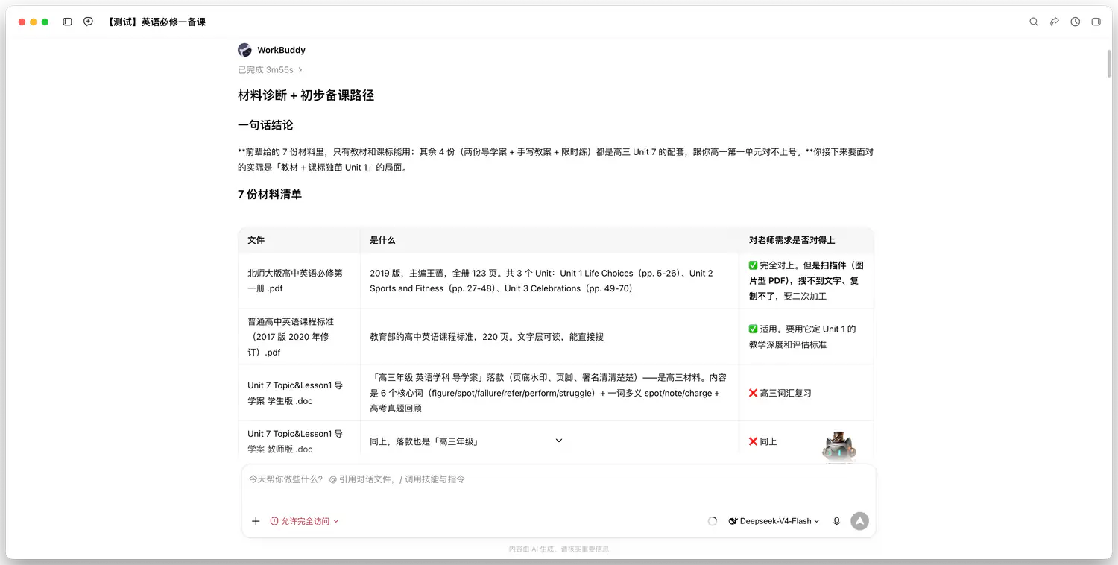Screen dimensions: 1118x565
Task: Click the WorkBuddy avatar icon
Action: (244, 50)
